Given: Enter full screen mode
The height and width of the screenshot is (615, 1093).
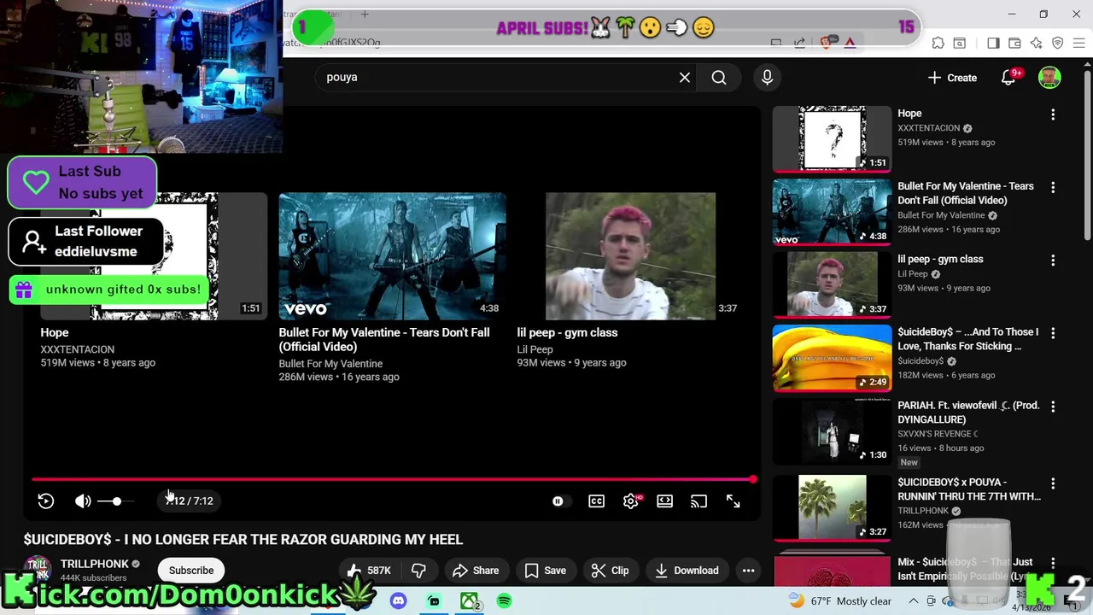Looking at the screenshot, I should [733, 501].
